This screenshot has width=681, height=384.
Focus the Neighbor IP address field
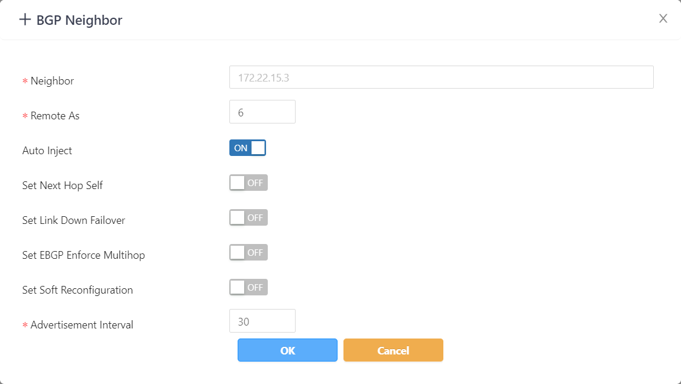click(x=441, y=77)
